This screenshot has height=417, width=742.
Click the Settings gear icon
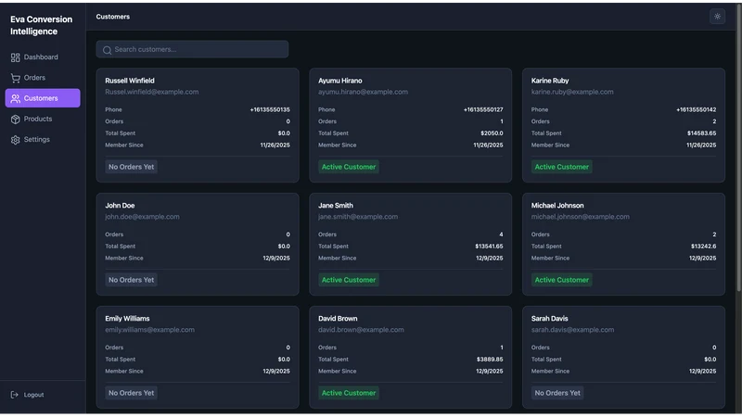coord(15,140)
